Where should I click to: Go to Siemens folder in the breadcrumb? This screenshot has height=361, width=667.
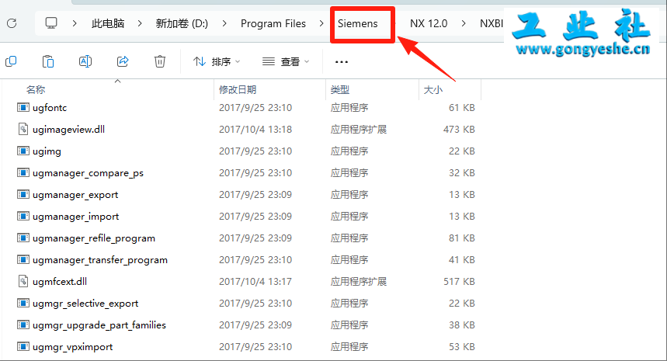coord(358,23)
